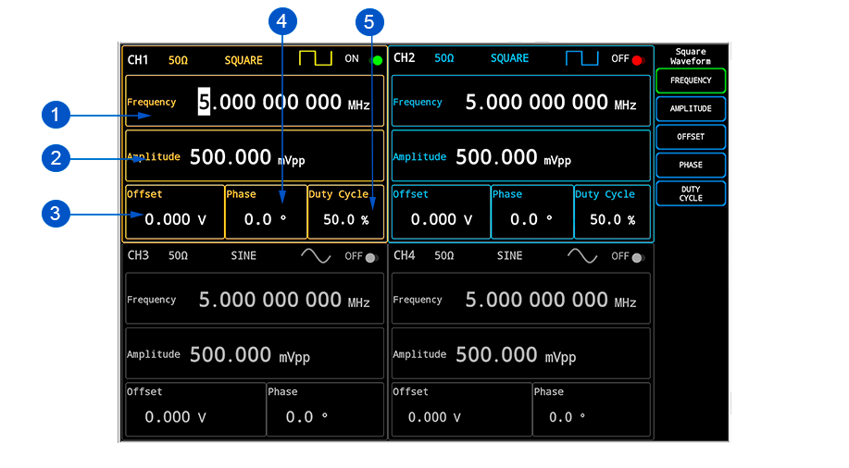Toggle the CH1 ON output indicator
Screen dimensions: 849x468
(x=378, y=60)
